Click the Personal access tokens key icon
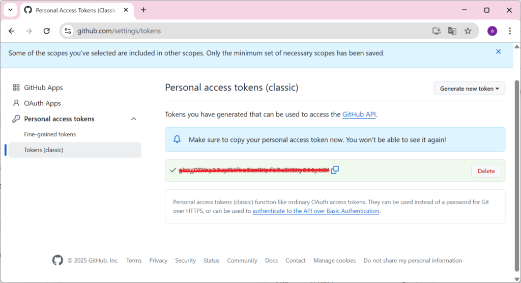This screenshot has width=521, height=283. tap(16, 119)
